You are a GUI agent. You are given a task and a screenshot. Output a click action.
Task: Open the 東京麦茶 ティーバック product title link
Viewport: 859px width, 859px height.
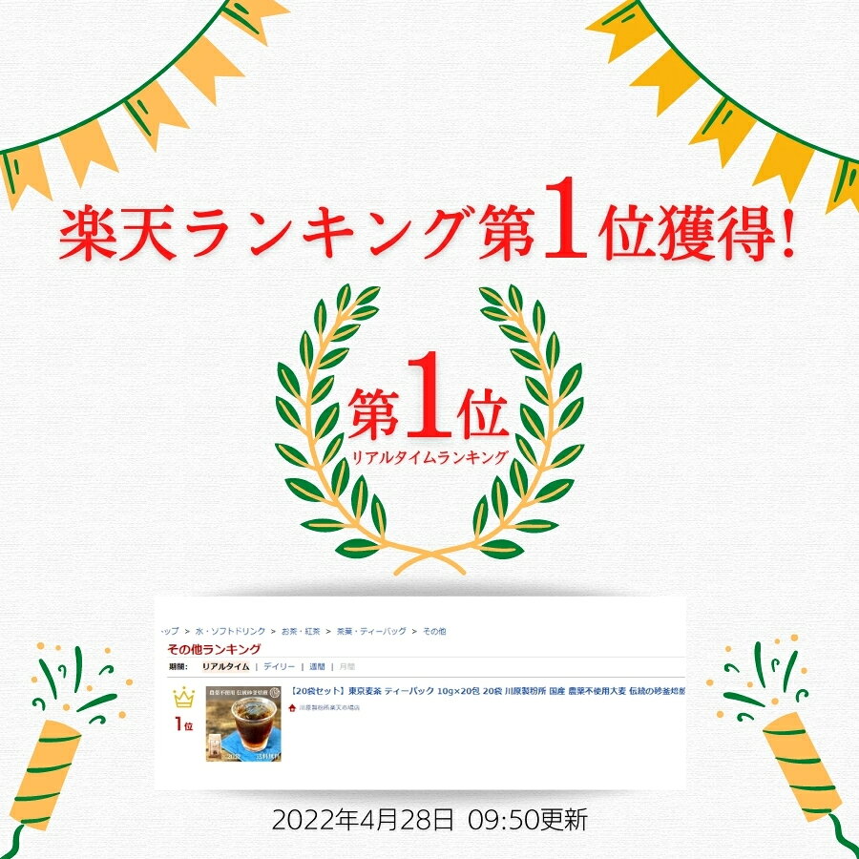487,691
